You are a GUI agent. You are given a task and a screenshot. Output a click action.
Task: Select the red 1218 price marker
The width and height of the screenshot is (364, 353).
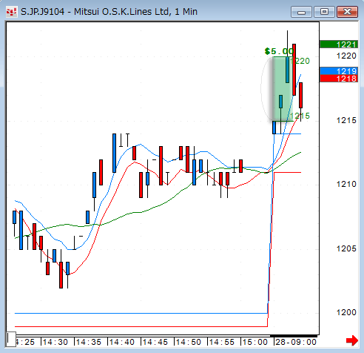pyautogui.click(x=339, y=79)
